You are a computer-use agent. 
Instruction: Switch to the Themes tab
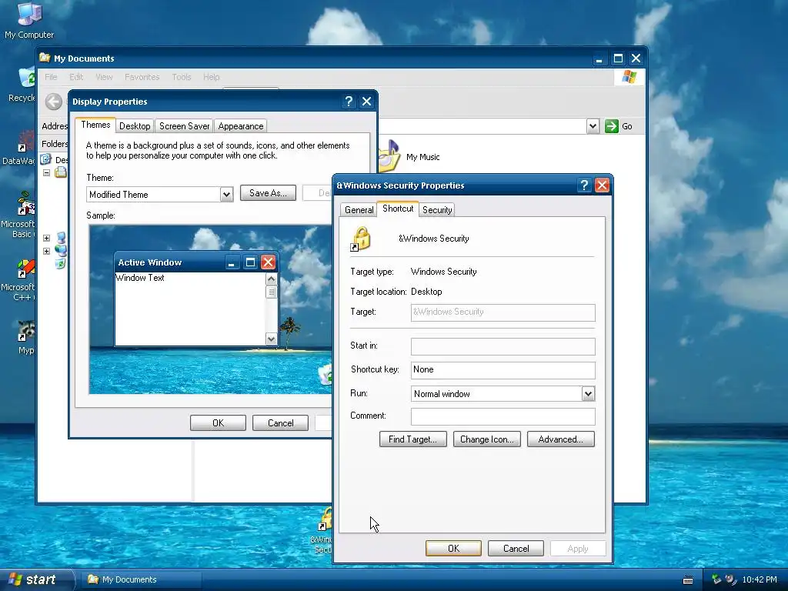(95, 125)
